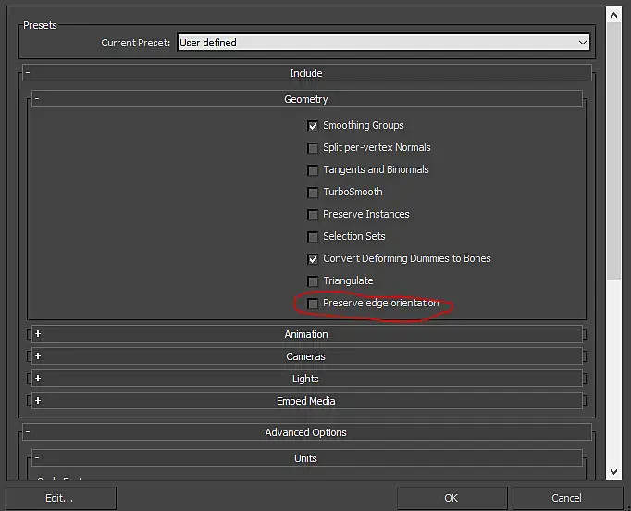This screenshot has width=631, height=511.
Task: Enable the Triangulate option
Action: tap(313, 281)
